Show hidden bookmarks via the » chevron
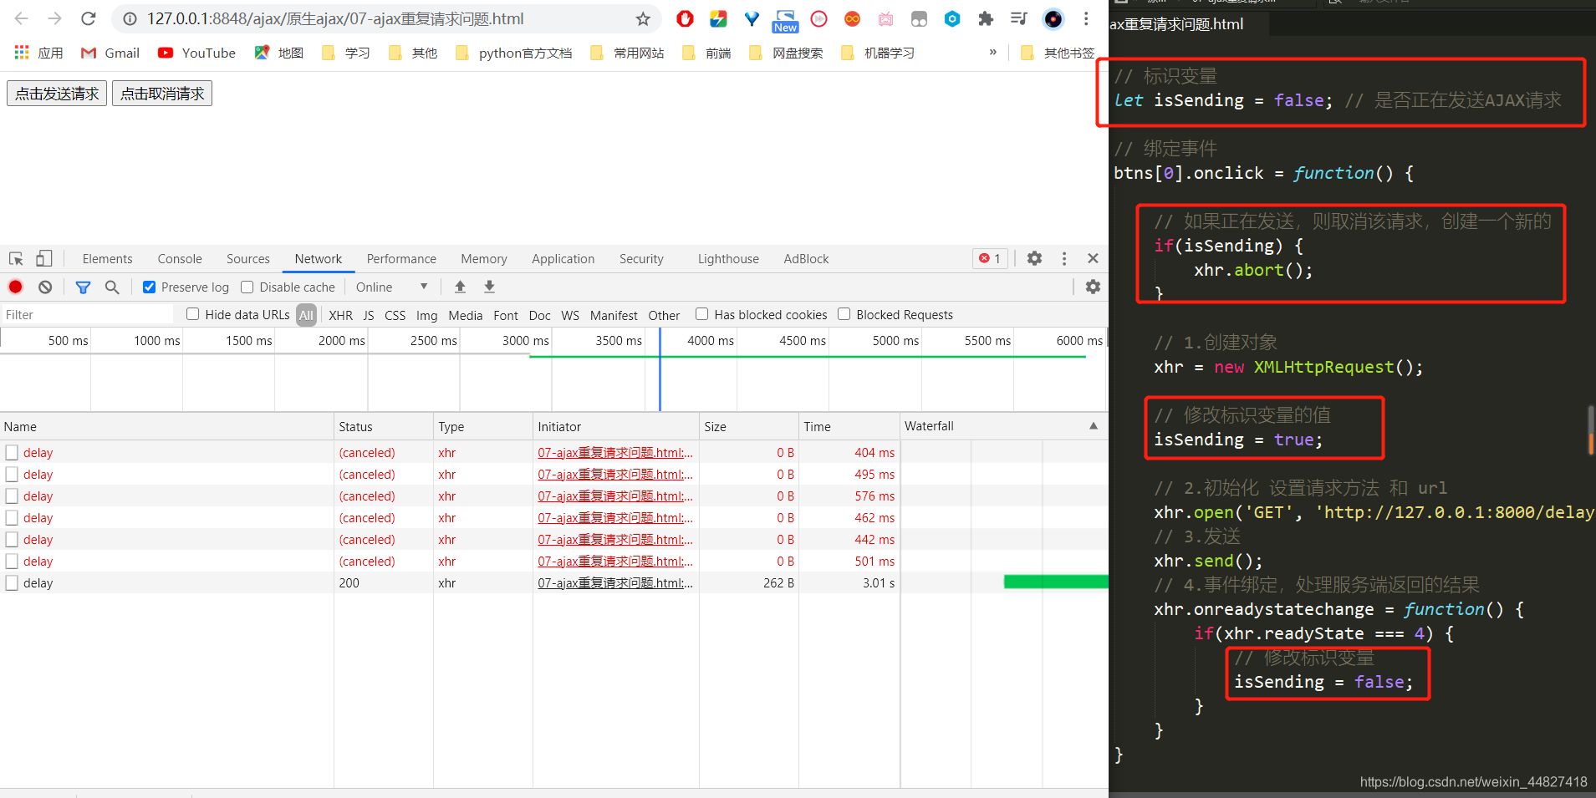The height and width of the screenshot is (798, 1596). pyautogui.click(x=993, y=52)
